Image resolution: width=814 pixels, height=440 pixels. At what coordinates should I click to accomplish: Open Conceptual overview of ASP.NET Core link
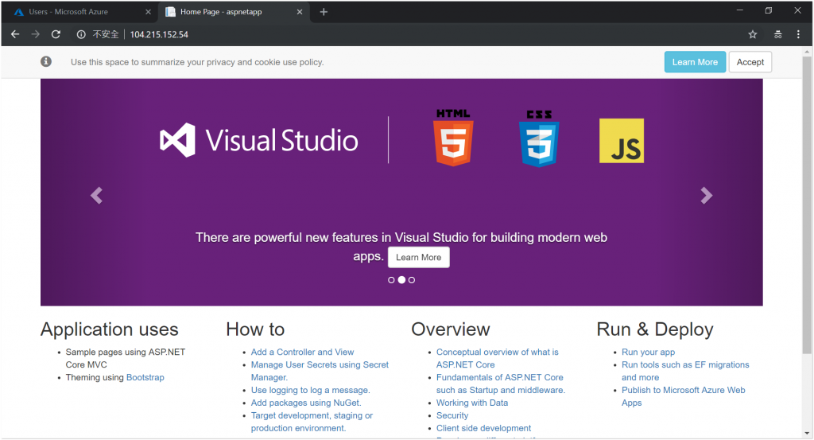498,358
